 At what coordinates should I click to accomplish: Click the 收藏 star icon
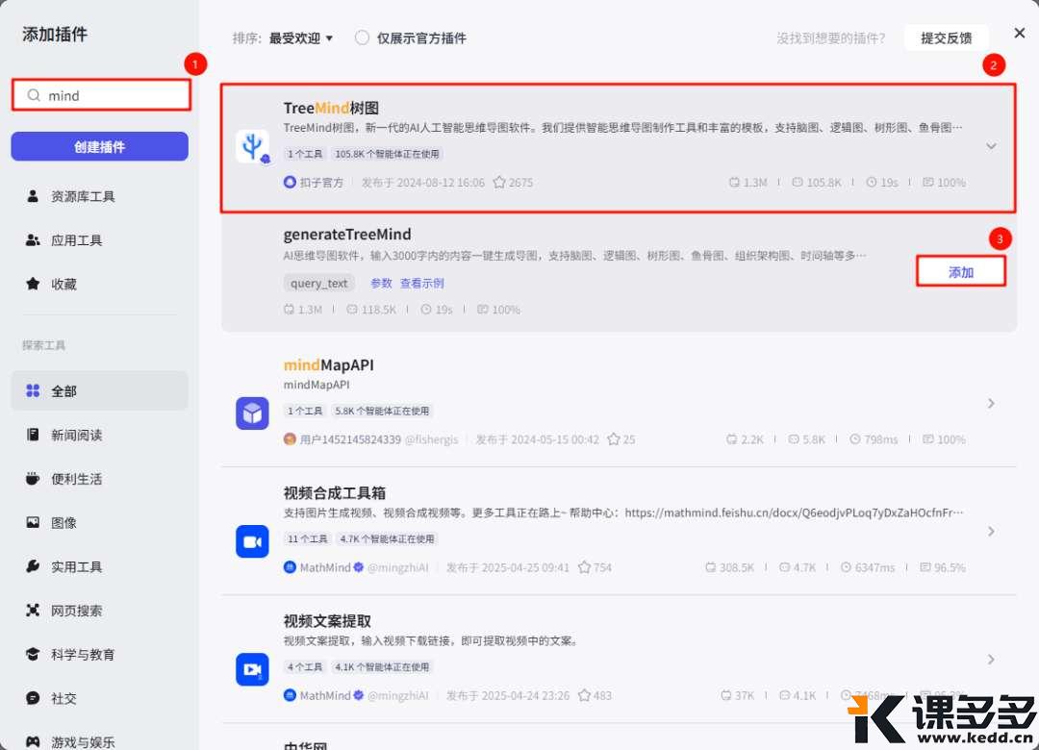pos(33,284)
